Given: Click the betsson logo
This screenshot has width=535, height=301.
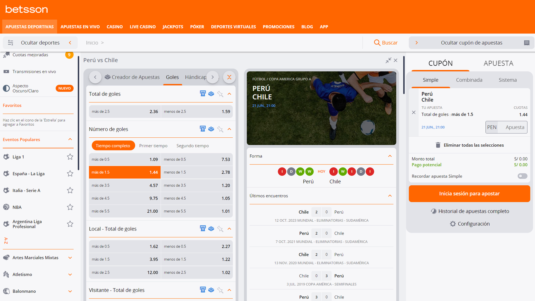Looking at the screenshot, I should coord(26,9).
